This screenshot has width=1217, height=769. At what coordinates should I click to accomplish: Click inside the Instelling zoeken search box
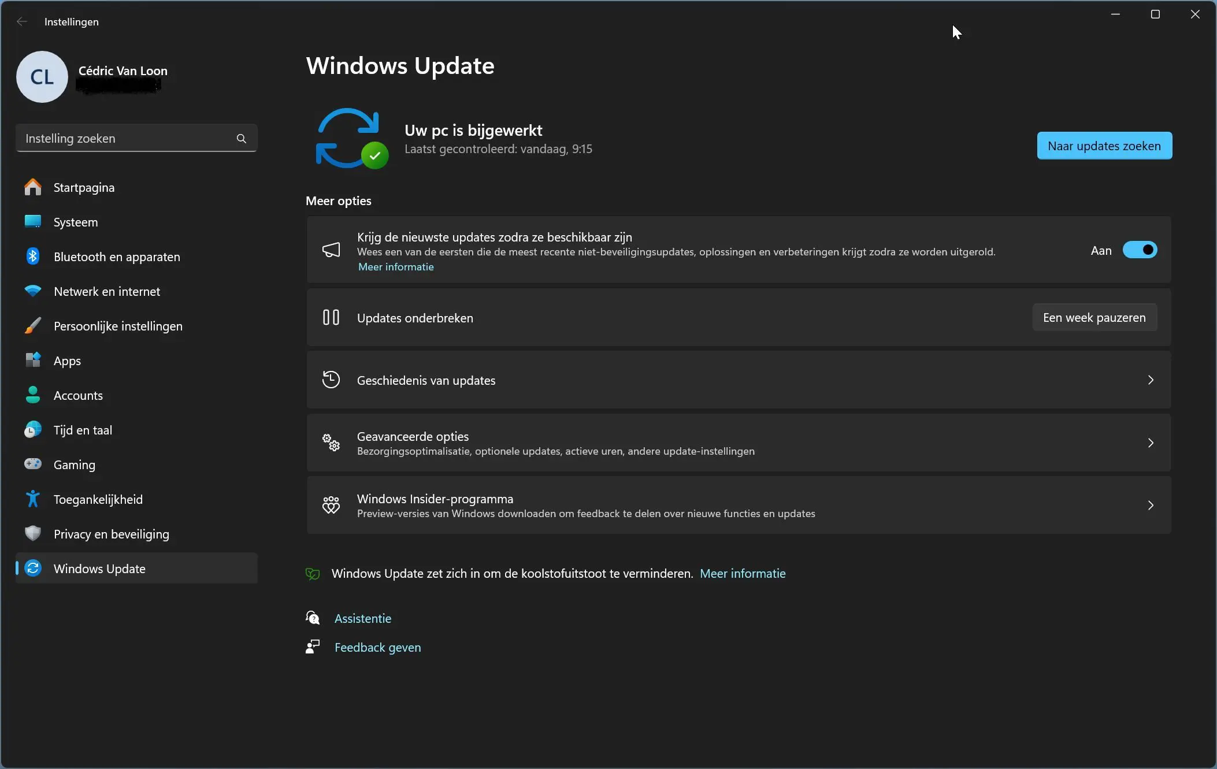coord(116,138)
